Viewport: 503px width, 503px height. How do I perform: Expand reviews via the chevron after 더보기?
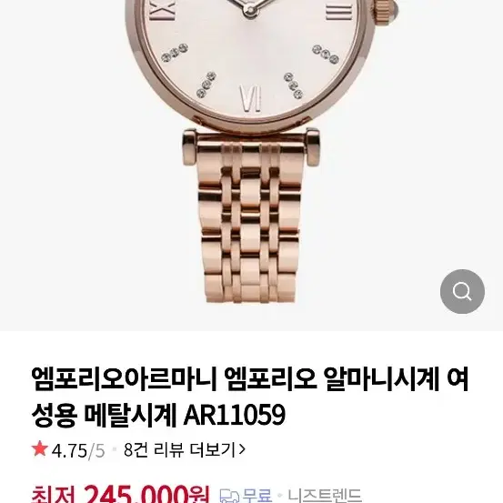242,449
